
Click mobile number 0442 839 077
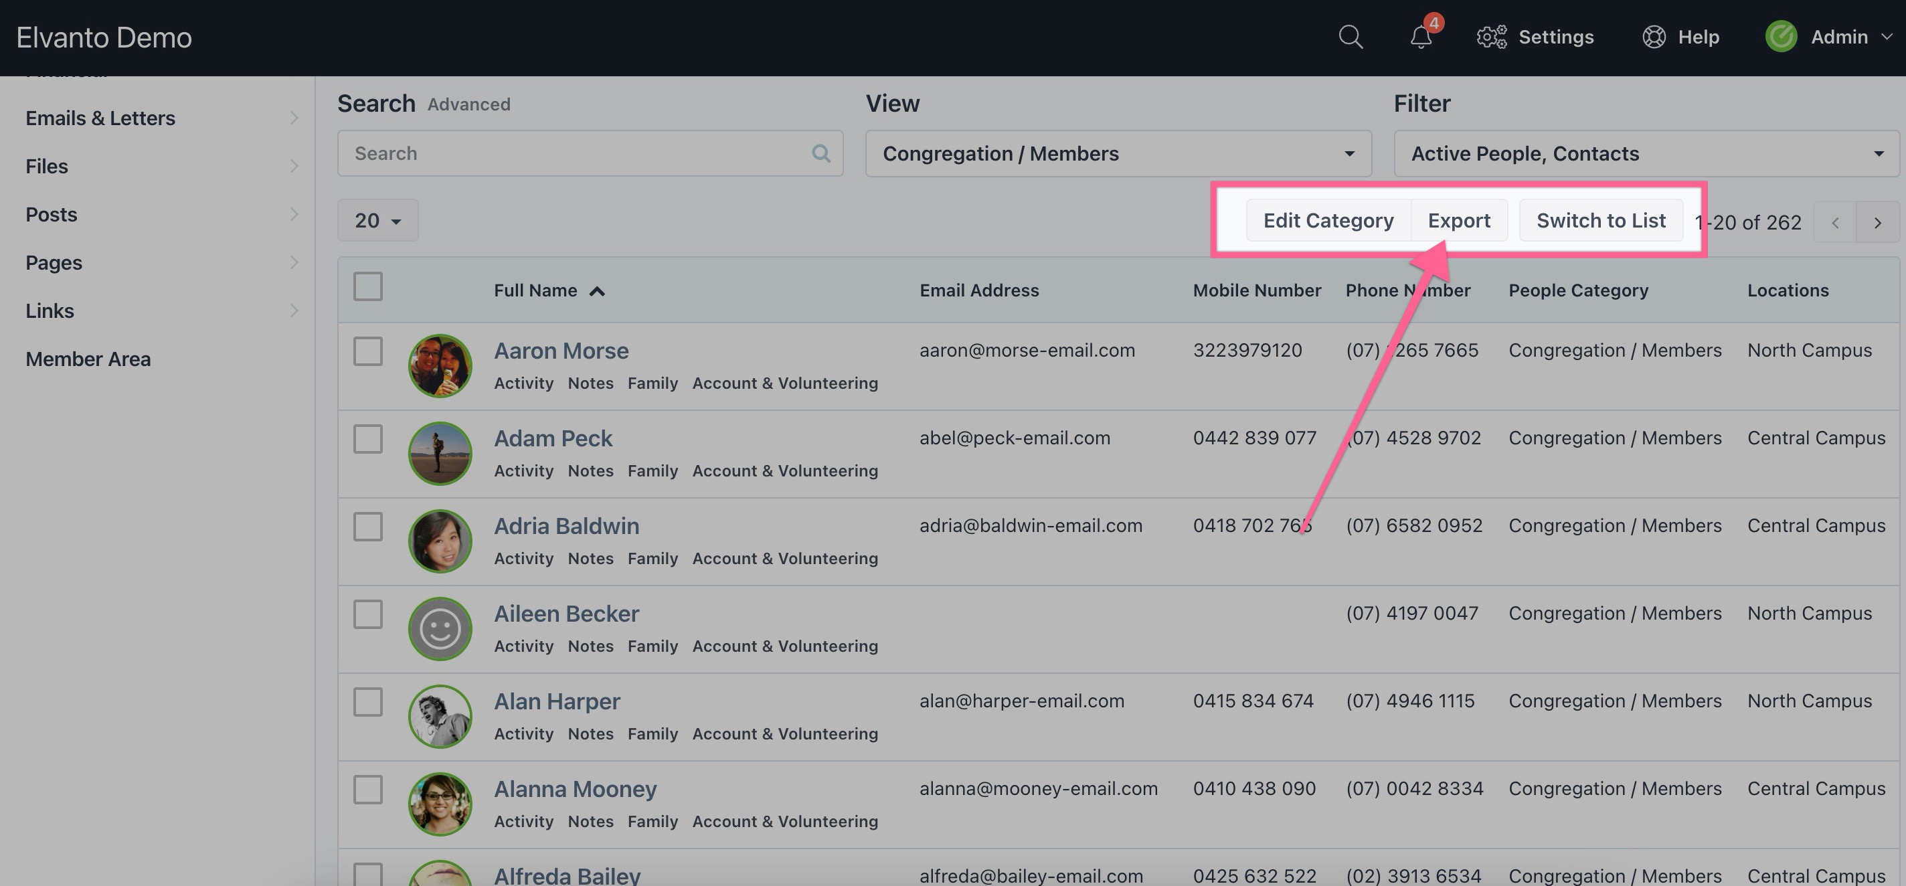1254,438
